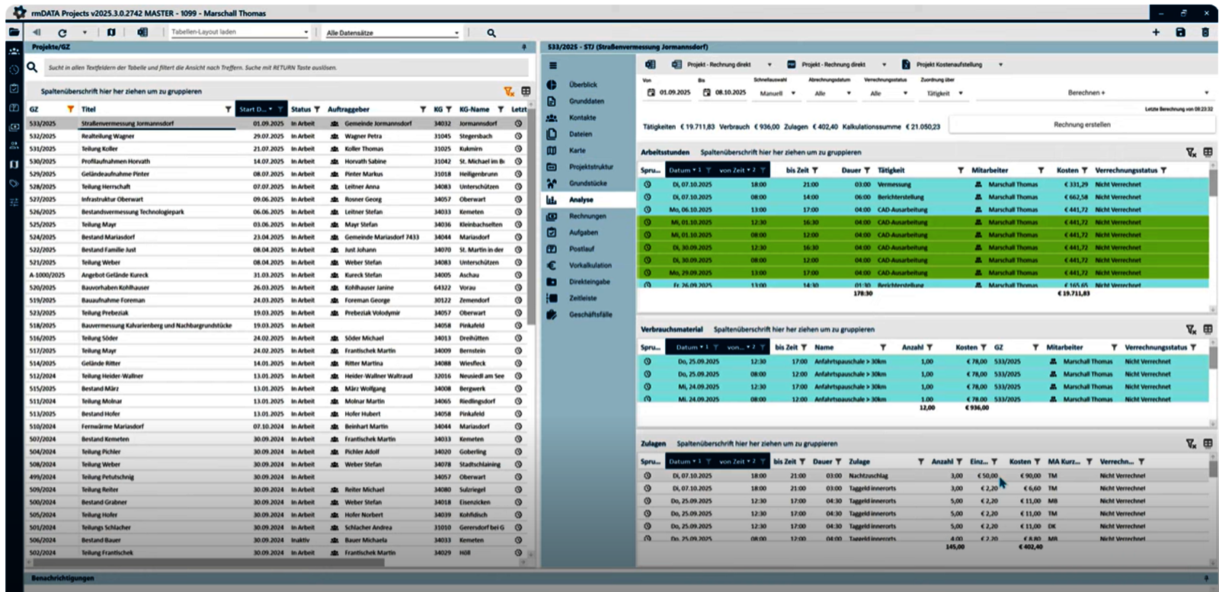This screenshot has height=592, width=1219.
Task: Click the Berechnen + button
Action: click(x=1086, y=93)
